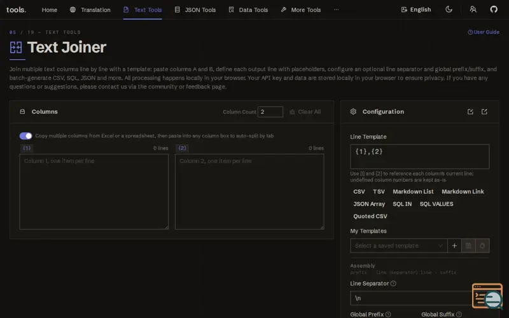Click the {1} column tag

[x=27, y=148]
